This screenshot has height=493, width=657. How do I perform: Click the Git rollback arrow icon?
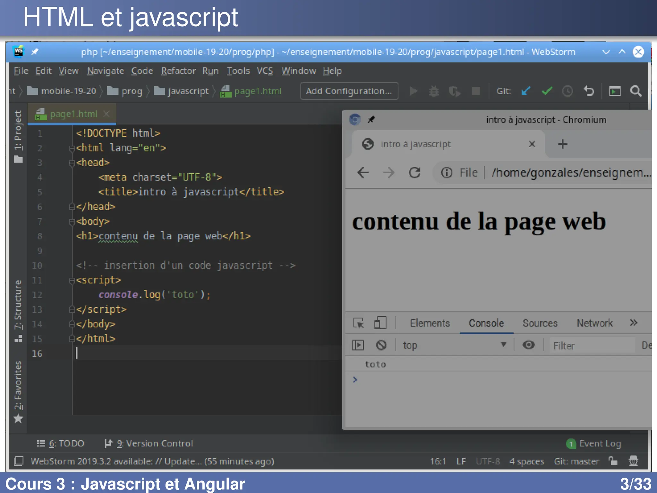point(589,91)
